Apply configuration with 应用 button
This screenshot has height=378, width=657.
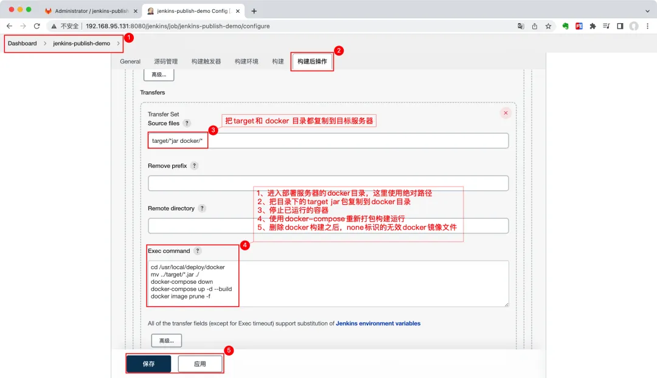point(200,364)
